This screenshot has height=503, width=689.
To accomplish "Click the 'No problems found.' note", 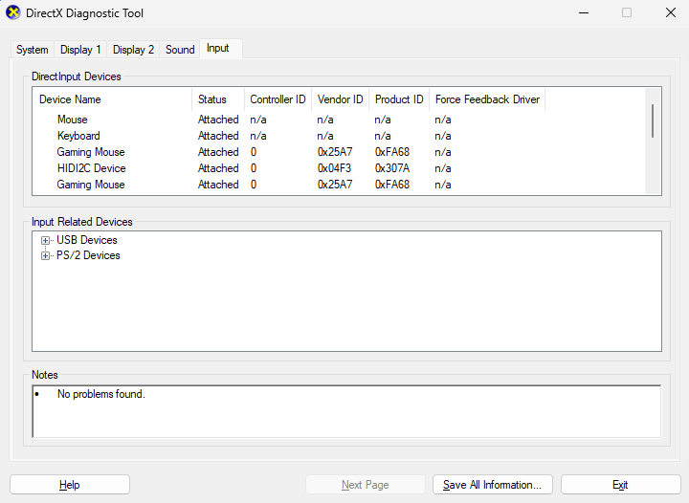I will coord(101,394).
